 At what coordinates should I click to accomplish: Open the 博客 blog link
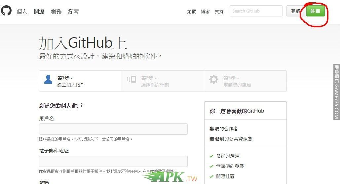(x=205, y=12)
